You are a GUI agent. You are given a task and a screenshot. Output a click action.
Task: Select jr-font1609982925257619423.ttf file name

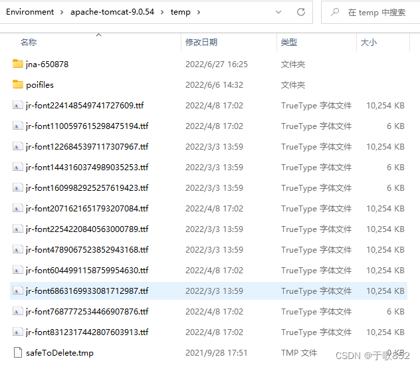[87, 188]
